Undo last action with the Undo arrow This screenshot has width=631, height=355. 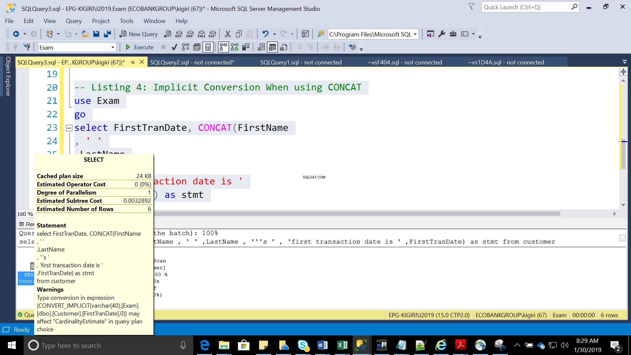click(266, 34)
